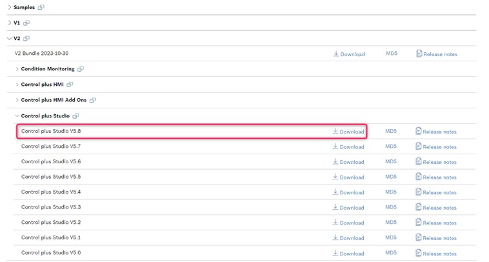Download Control plus Studio V5.1

[348, 238]
